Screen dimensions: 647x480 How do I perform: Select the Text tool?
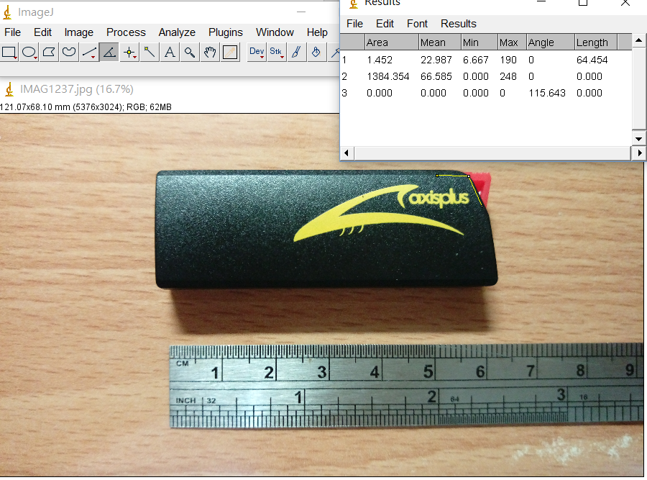pyautogui.click(x=169, y=53)
